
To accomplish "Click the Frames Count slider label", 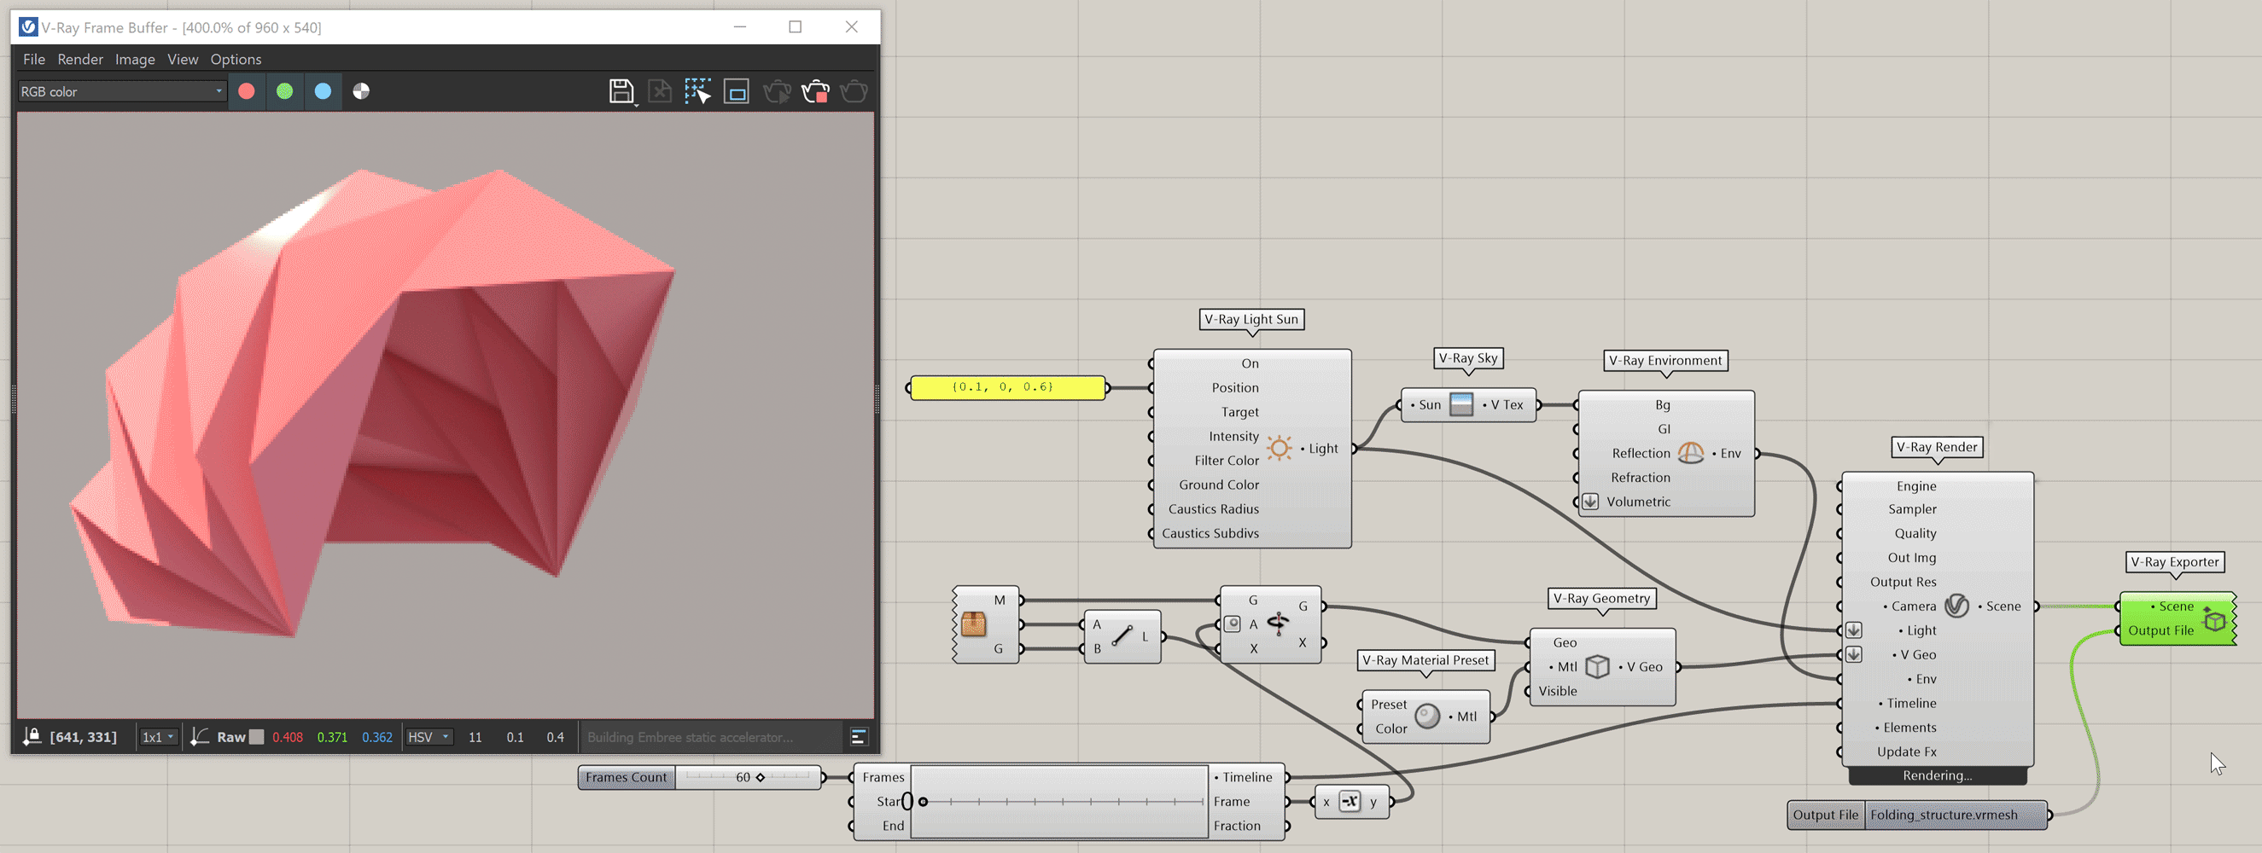I will click(x=626, y=778).
